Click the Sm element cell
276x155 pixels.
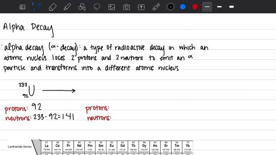tap(101, 147)
